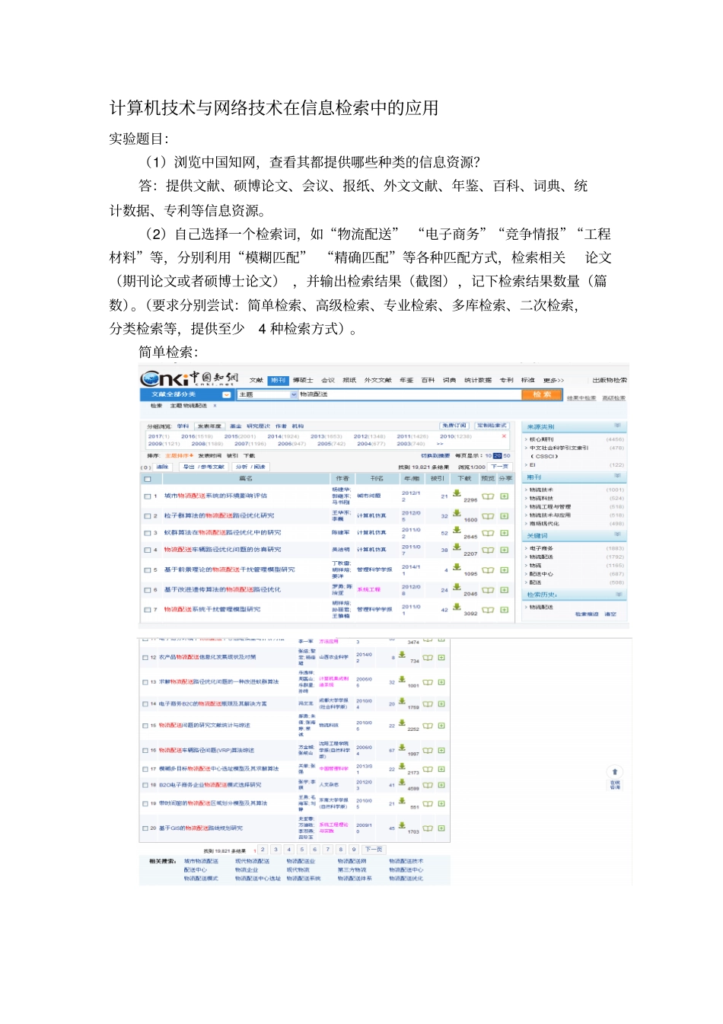Open the 博硕士 tab
This screenshot has width=723, height=1024.
coord(303,380)
